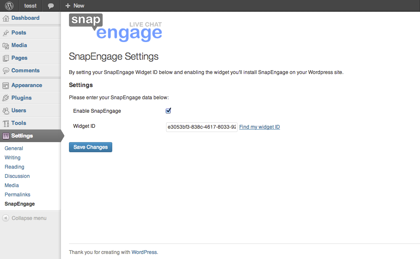Focus the Widget ID text field
This screenshot has width=420, height=259.
point(202,127)
